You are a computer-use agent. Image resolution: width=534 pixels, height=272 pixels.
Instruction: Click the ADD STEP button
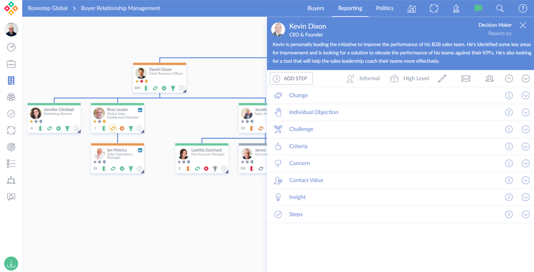[x=291, y=79]
